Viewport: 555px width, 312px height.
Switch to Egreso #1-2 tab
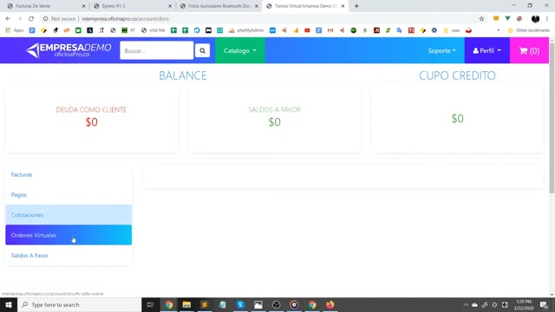coord(133,6)
